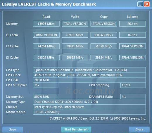The height and width of the screenshot is (133, 152).
Task: Click Memory Type field DDR3-1600 SDRAM
Action: (x=89, y=102)
